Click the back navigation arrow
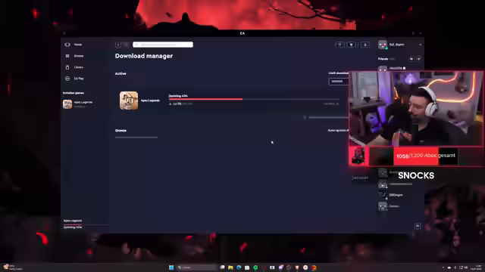Screen dimensions: 485x272 (118, 45)
